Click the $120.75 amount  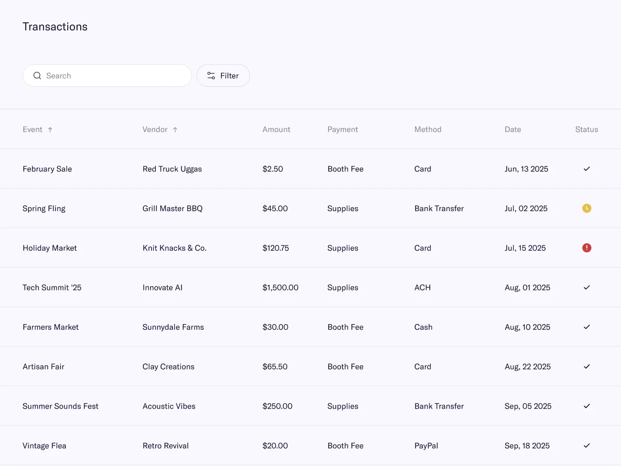click(x=276, y=248)
